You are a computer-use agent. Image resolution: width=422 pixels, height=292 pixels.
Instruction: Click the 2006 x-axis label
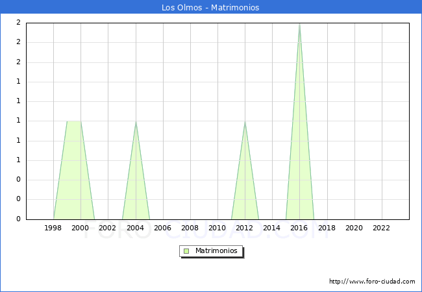click(163, 228)
